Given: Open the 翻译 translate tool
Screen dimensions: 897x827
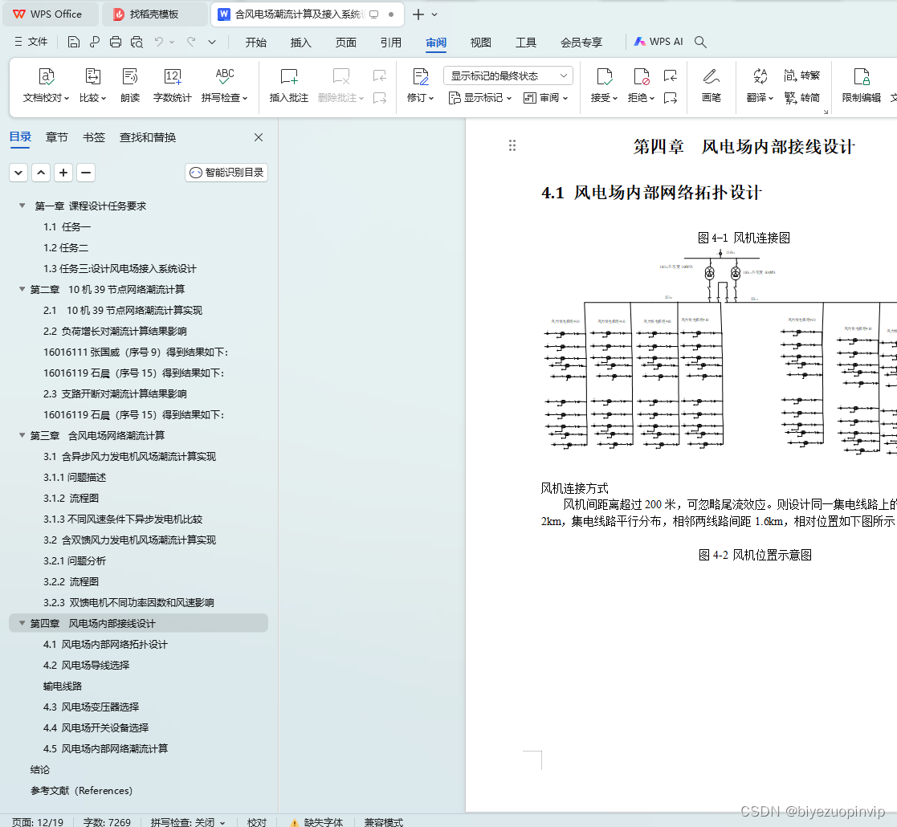Looking at the screenshot, I should [x=760, y=86].
